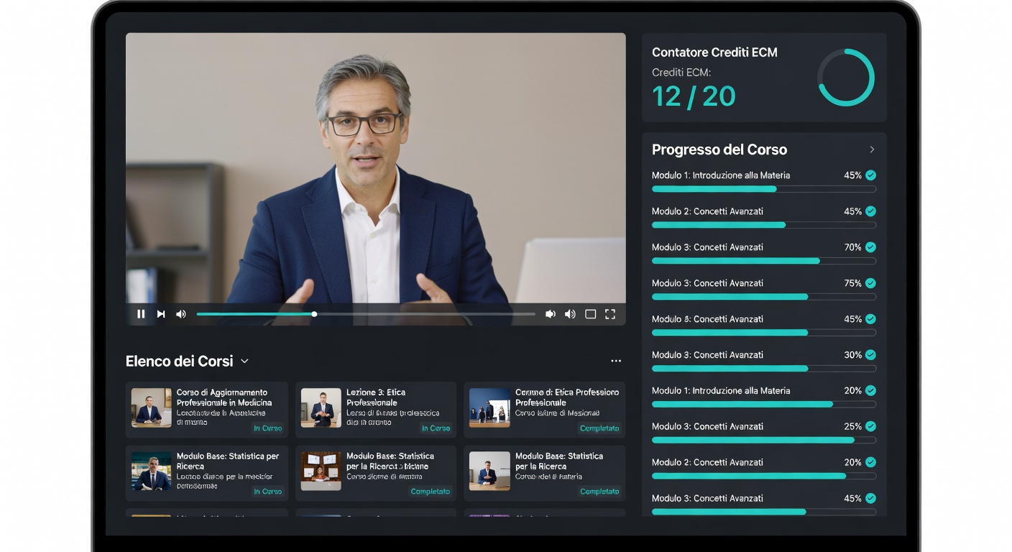
Task: Click the video seek bar handle
Action: [x=314, y=314]
